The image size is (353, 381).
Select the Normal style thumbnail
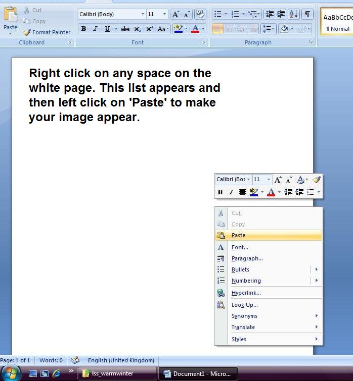[x=337, y=22]
